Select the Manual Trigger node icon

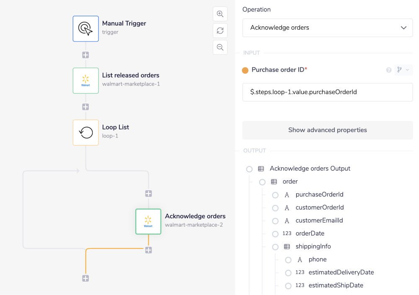click(x=85, y=28)
